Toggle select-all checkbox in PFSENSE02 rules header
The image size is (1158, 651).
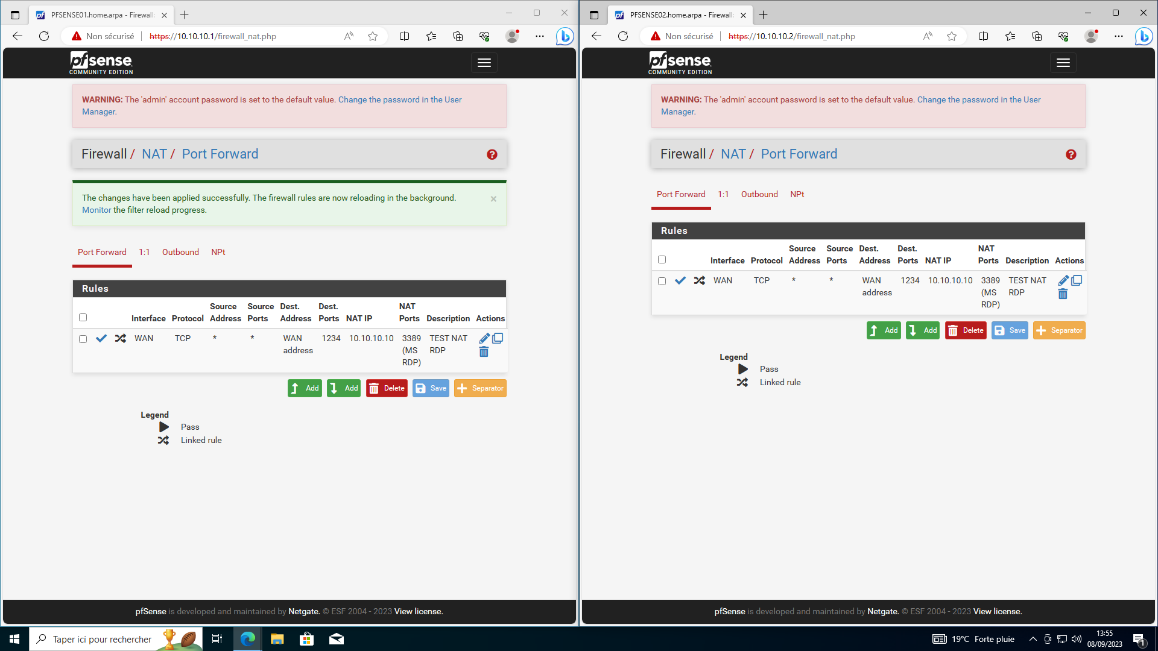pyautogui.click(x=662, y=260)
